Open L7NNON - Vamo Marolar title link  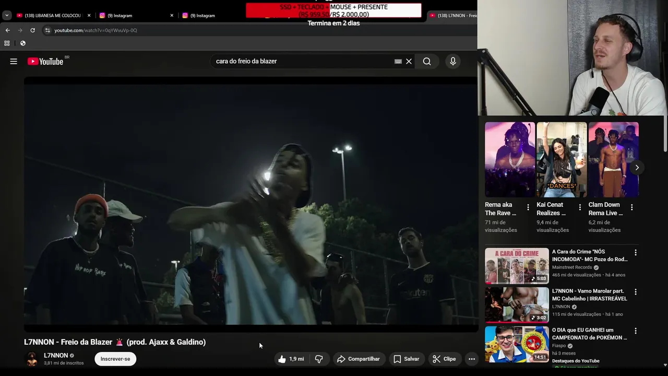click(x=590, y=295)
